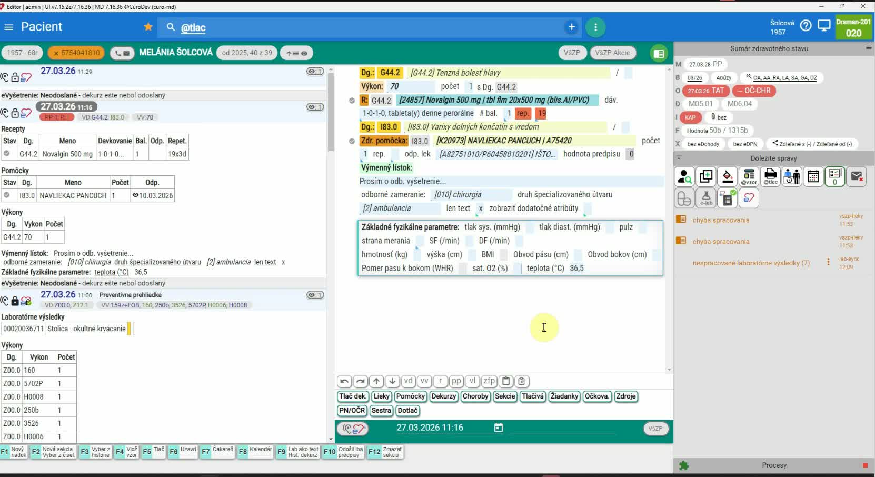Open the Lieky section tab

[381, 396]
